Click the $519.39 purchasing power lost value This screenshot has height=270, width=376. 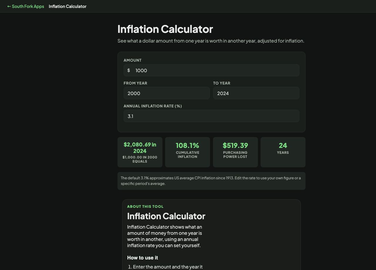[x=235, y=145]
